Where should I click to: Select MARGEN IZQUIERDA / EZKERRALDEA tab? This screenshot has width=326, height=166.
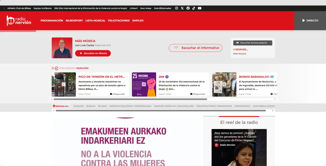(x=130, y=106)
